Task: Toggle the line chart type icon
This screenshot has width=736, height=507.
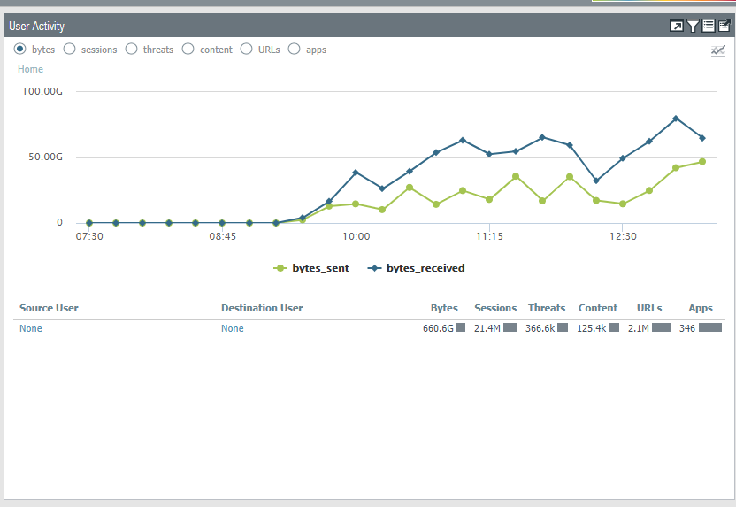Action: tap(717, 50)
